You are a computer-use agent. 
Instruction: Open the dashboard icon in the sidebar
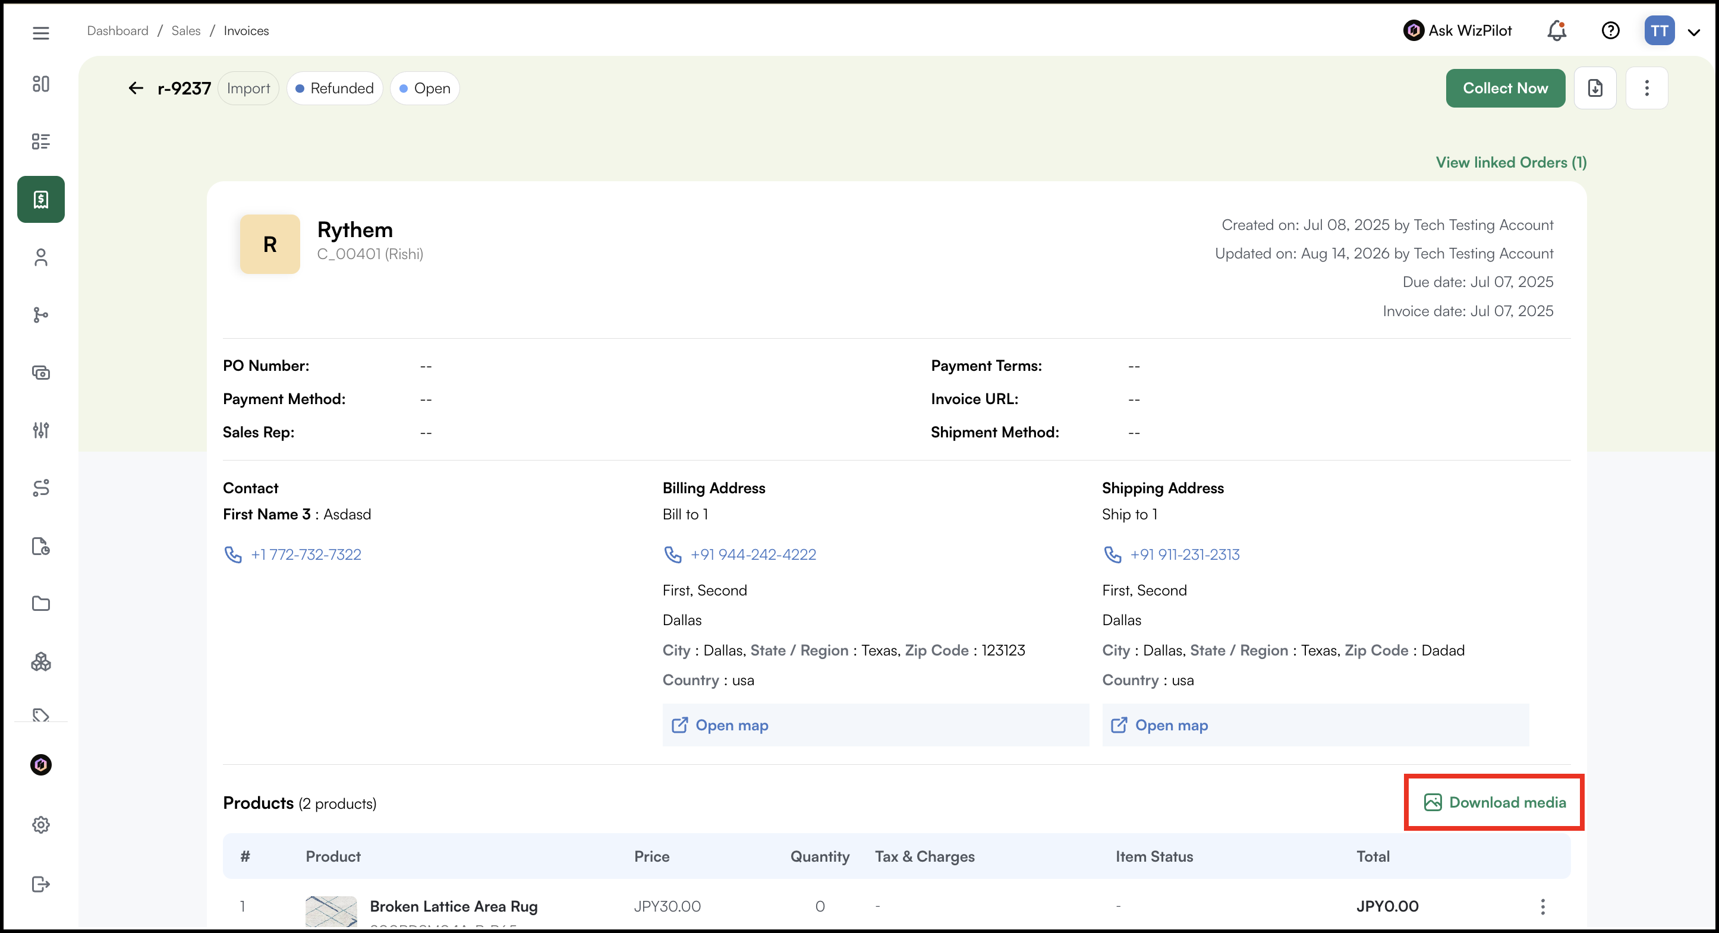pos(40,84)
